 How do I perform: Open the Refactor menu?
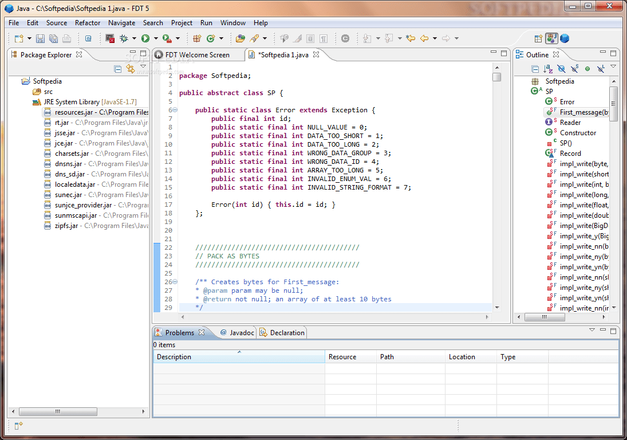click(87, 23)
